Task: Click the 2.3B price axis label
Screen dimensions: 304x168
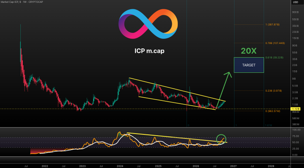Action: 295,98
